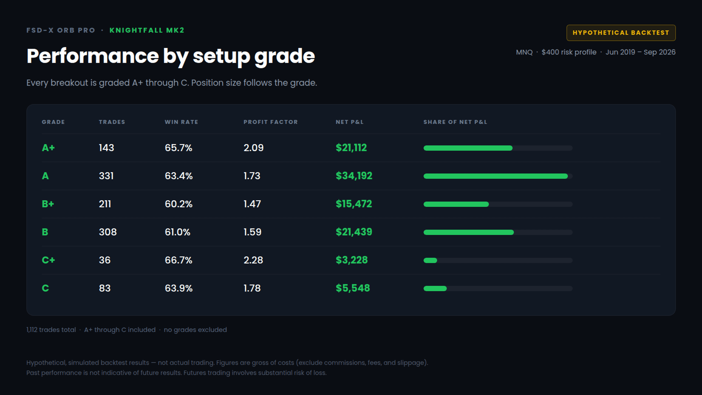Select the A+ grade row label
702x395 pixels.
pyautogui.click(x=48, y=148)
